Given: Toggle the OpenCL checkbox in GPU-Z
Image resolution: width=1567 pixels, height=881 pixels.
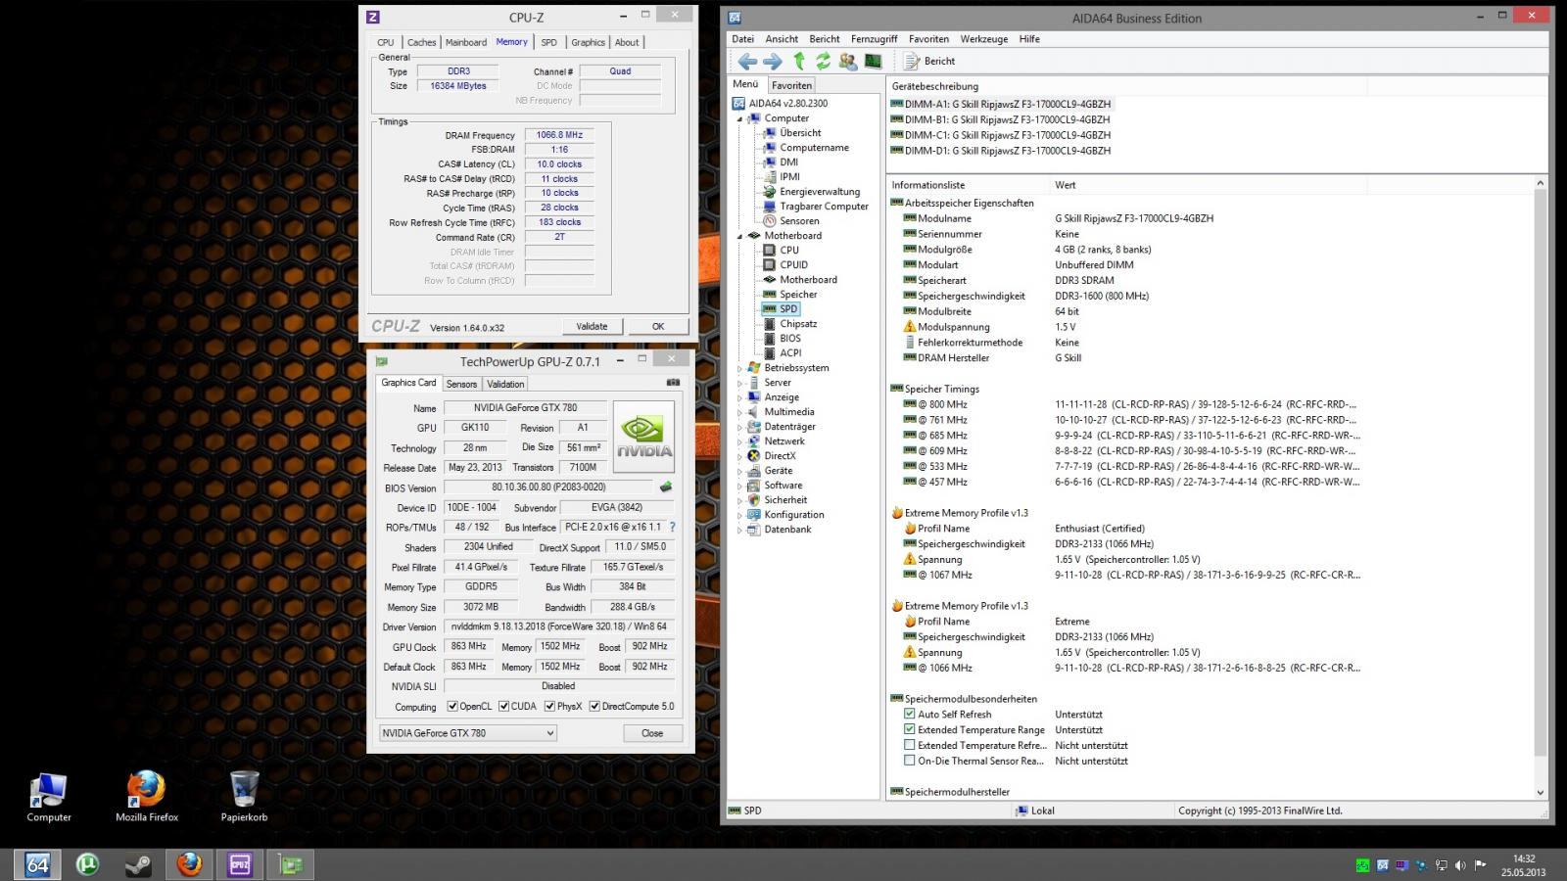Looking at the screenshot, I should click(x=452, y=707).
